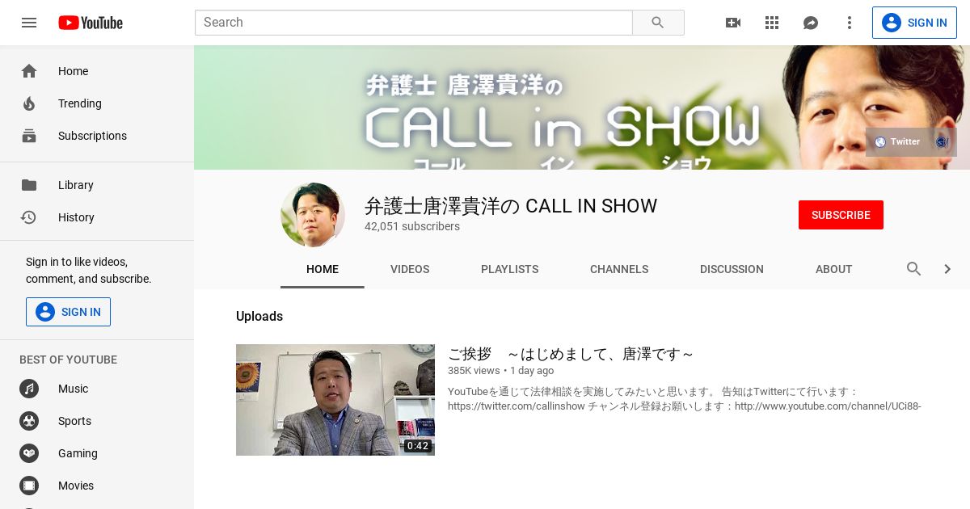Click the Trending flame icon
This screenshot has height=509, width=970.
(x=29, y=103)
